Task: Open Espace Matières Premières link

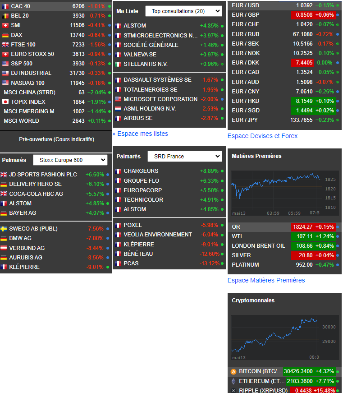Action: (x=266, y=280)
